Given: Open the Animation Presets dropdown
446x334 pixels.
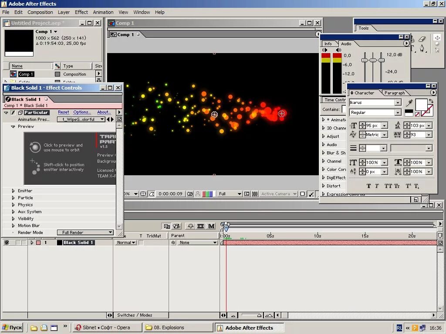Looking at the screenshot, I should point(81,120).
